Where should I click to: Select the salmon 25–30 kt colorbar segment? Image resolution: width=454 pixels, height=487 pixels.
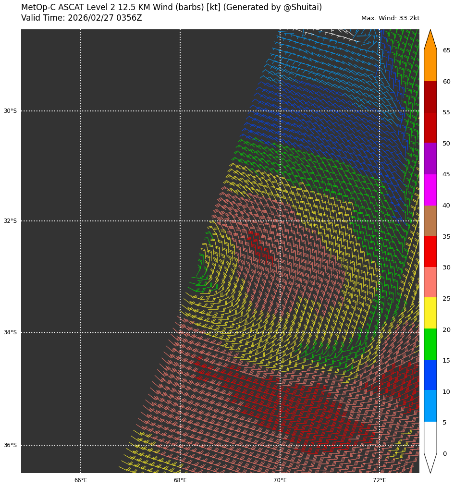tap(430, 282)
